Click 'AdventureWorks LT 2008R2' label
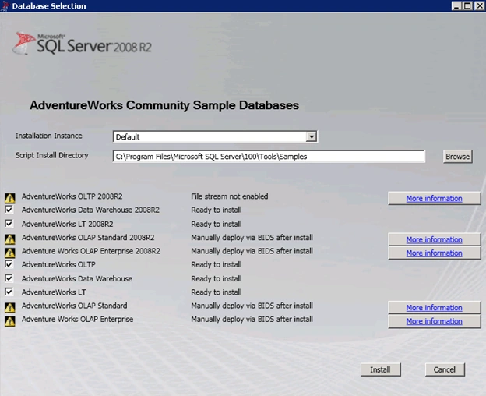The image size is (486, 396). tap(67, 224)
